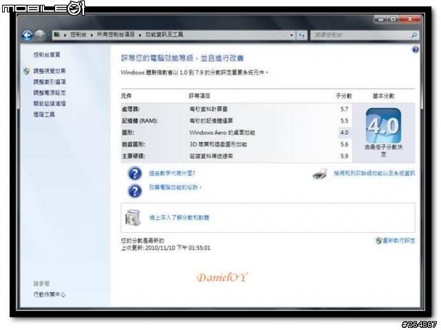The height and width of the screenshot is (330, 441).
Task: Click the 改善電腦效能的祕訣 link
Action: point(175,187)
